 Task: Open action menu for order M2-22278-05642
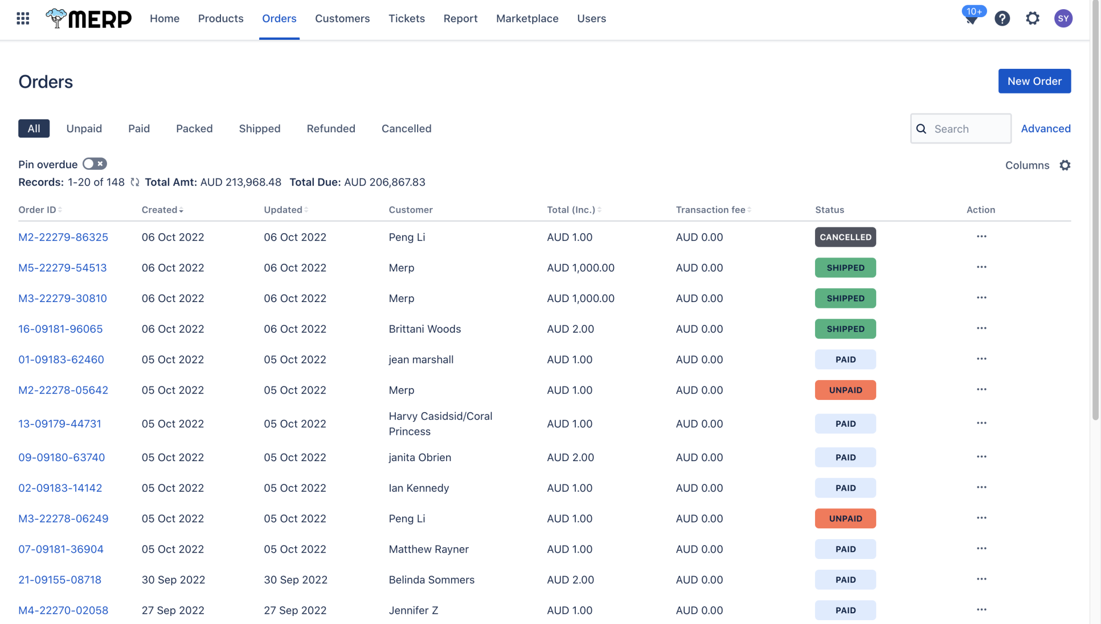click(982, 390)
